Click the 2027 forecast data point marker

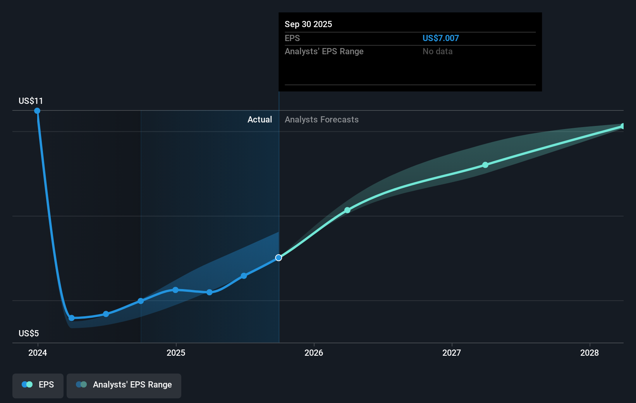[485, 165]
